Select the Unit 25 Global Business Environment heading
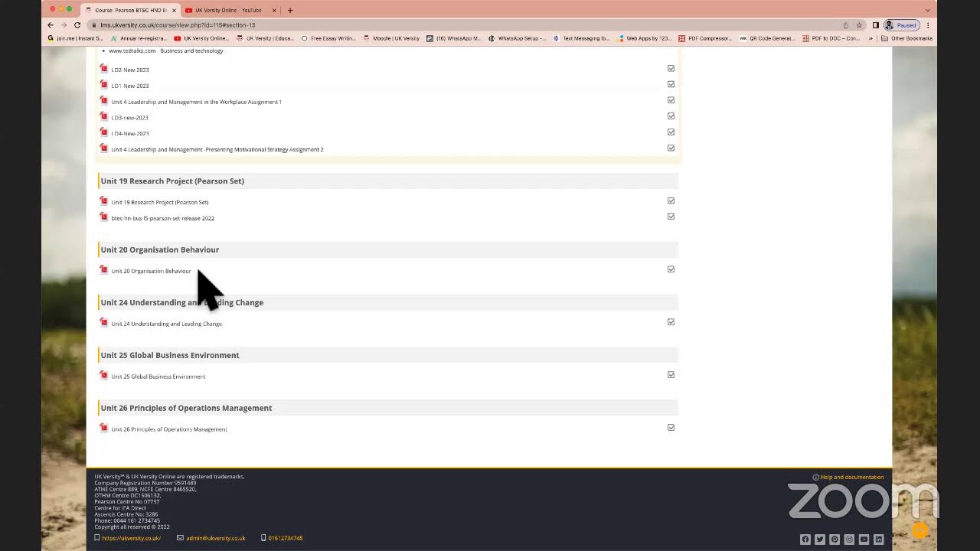 click(170, 355)
